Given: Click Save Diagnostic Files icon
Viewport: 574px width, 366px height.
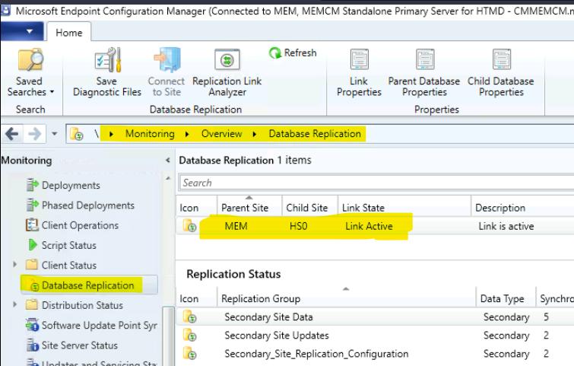Looking at the screenshot, I should pyautogui.click(x=107, y=59).
